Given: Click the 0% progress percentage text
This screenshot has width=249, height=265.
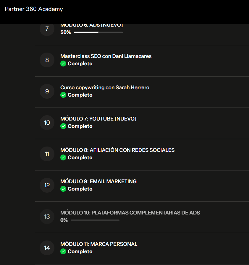Looking at the screenshot, I should pos(64,220).
